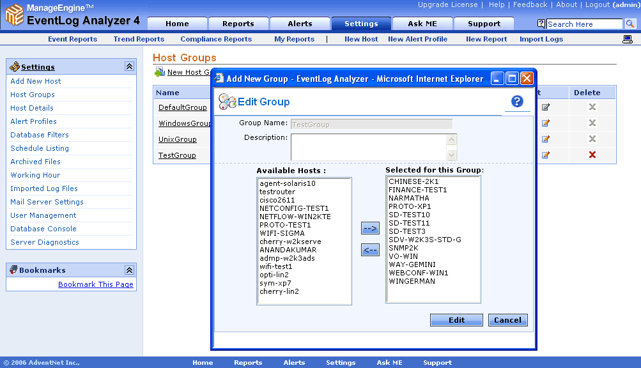Screen dimensions: 641x368
Task: Click the Settings panel wrench icon
Action: coord(14,66)
